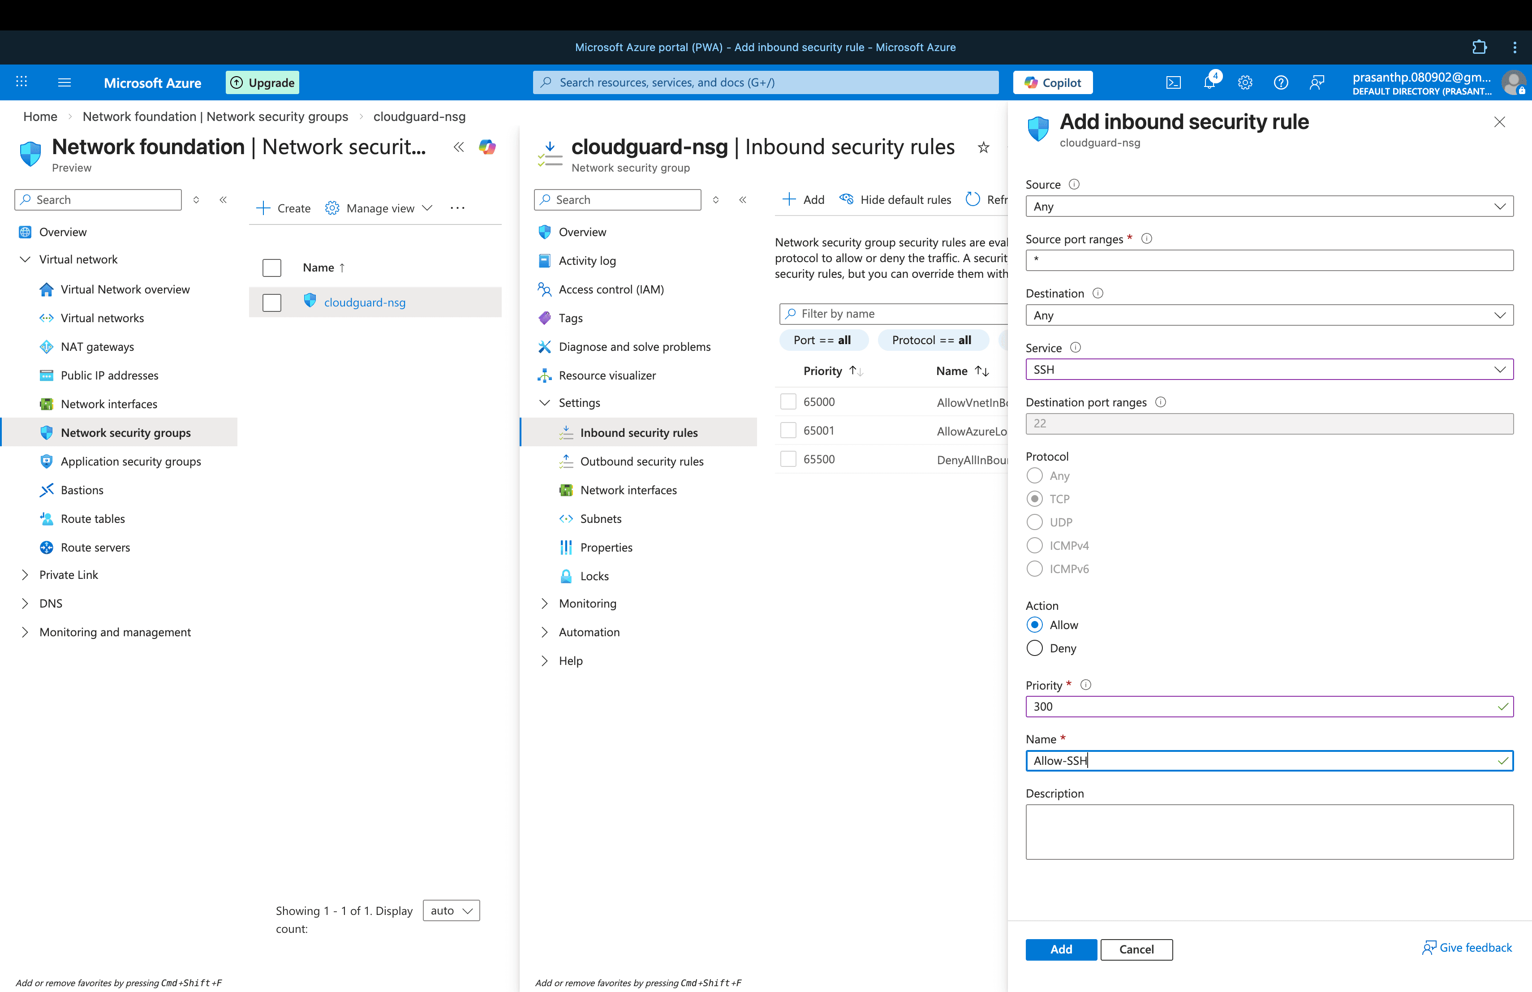
Task: Open portal settings gear icon
Action: (x=1245, y=82)
